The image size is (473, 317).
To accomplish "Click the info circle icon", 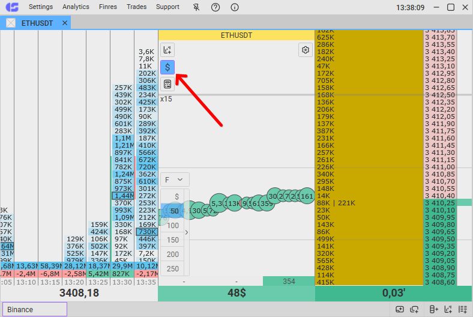I will click(235, 7).
